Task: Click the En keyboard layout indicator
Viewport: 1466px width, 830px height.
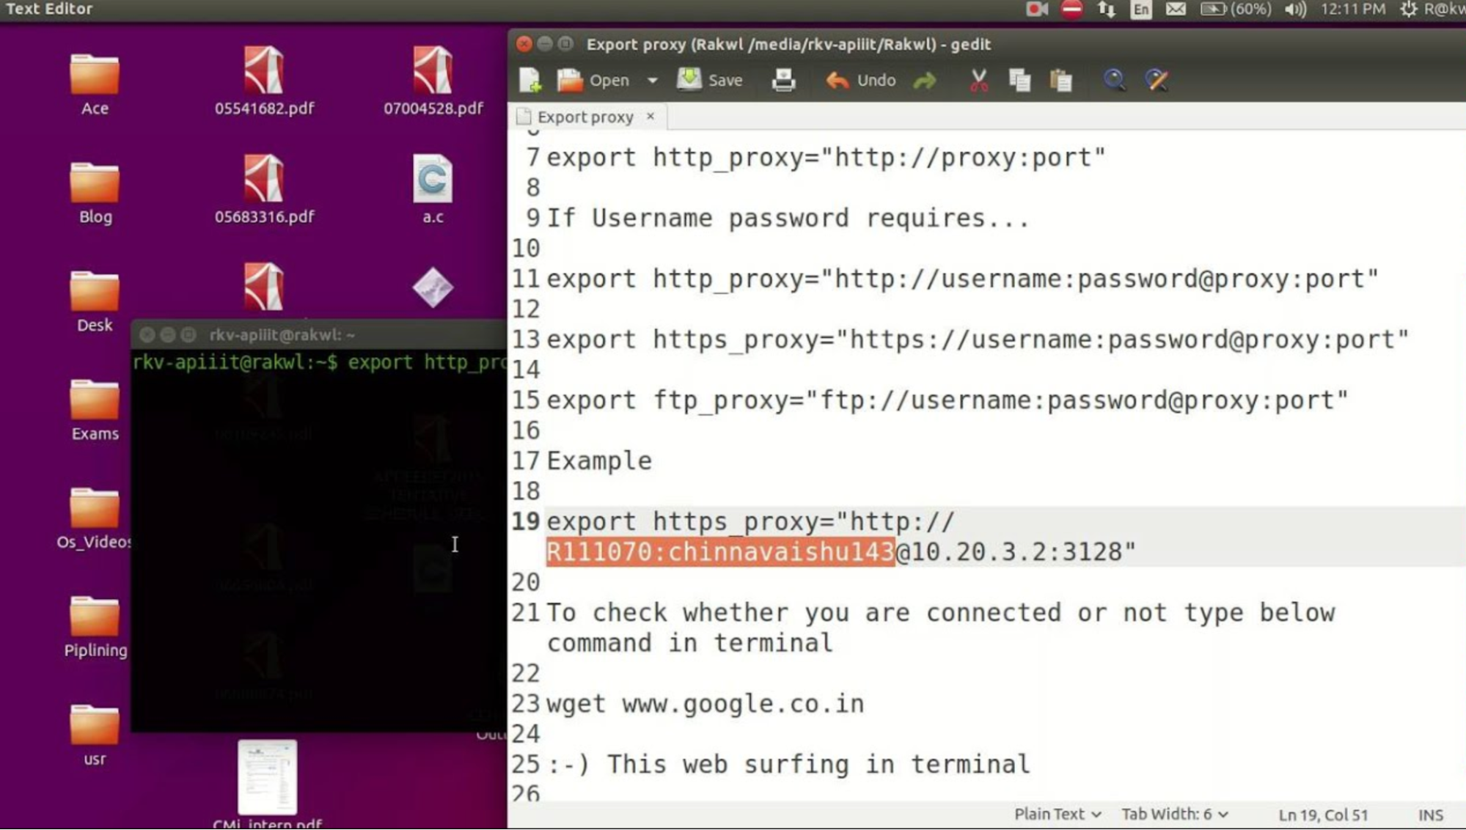Action: [x=1141, y=10]
